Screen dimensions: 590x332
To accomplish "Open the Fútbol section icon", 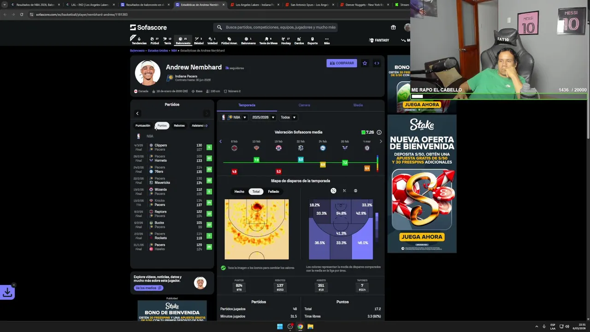I will click(x=154, y=41).
